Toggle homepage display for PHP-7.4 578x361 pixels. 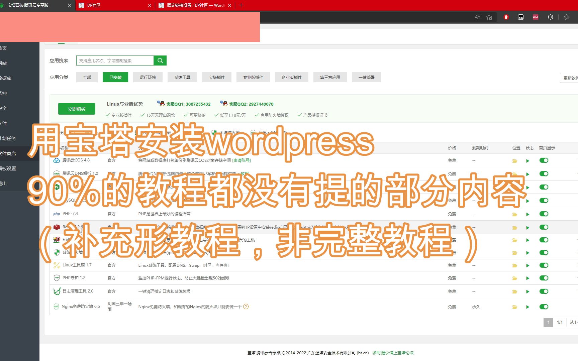tap(544, 214)
